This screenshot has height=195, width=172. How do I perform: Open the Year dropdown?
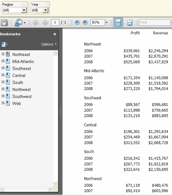point(46,10)
